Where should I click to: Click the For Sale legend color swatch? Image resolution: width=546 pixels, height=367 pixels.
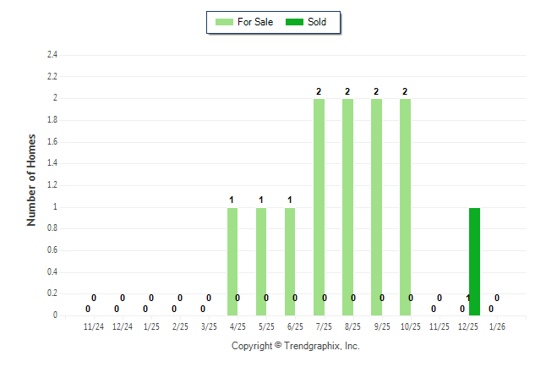pos(226,22)
